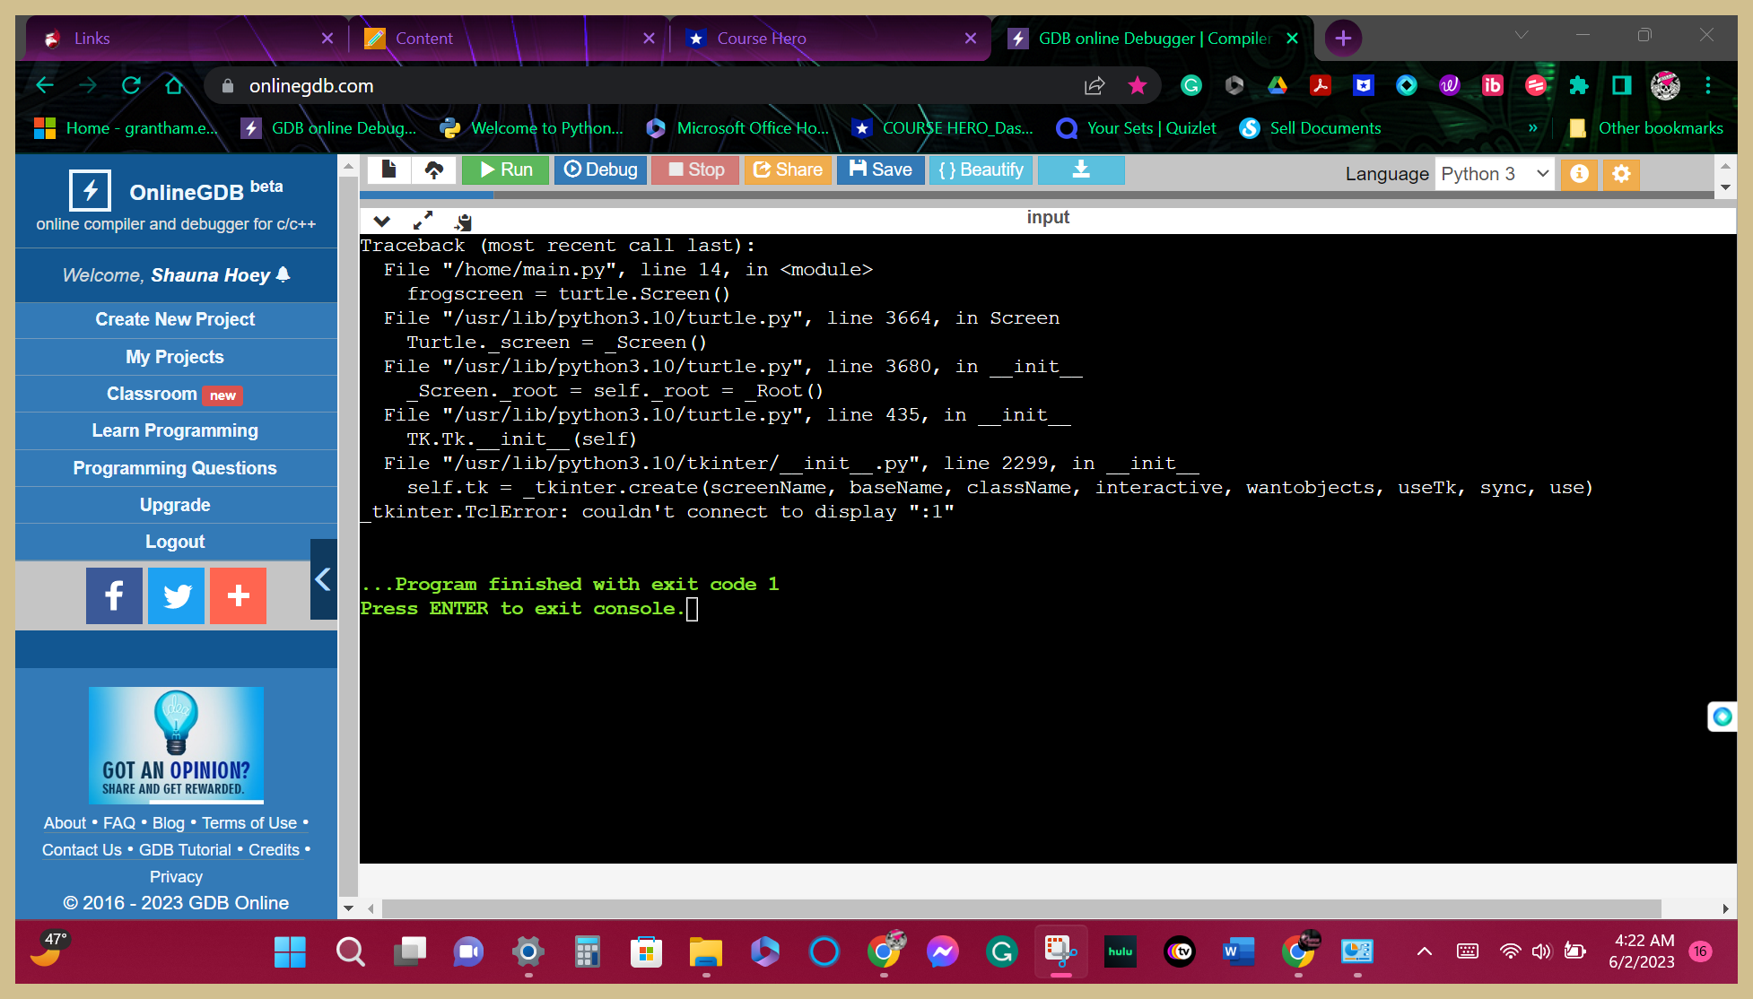Click the red plus share icon

[x=238, y=595]
